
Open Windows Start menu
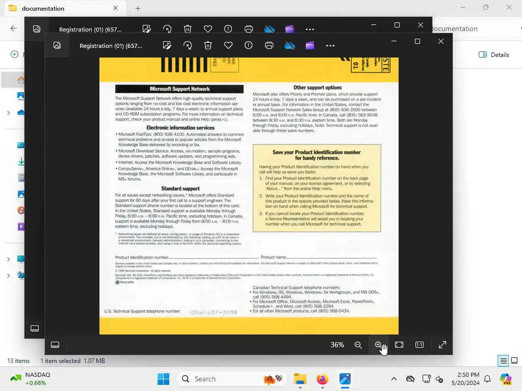[x=163, y=379]
